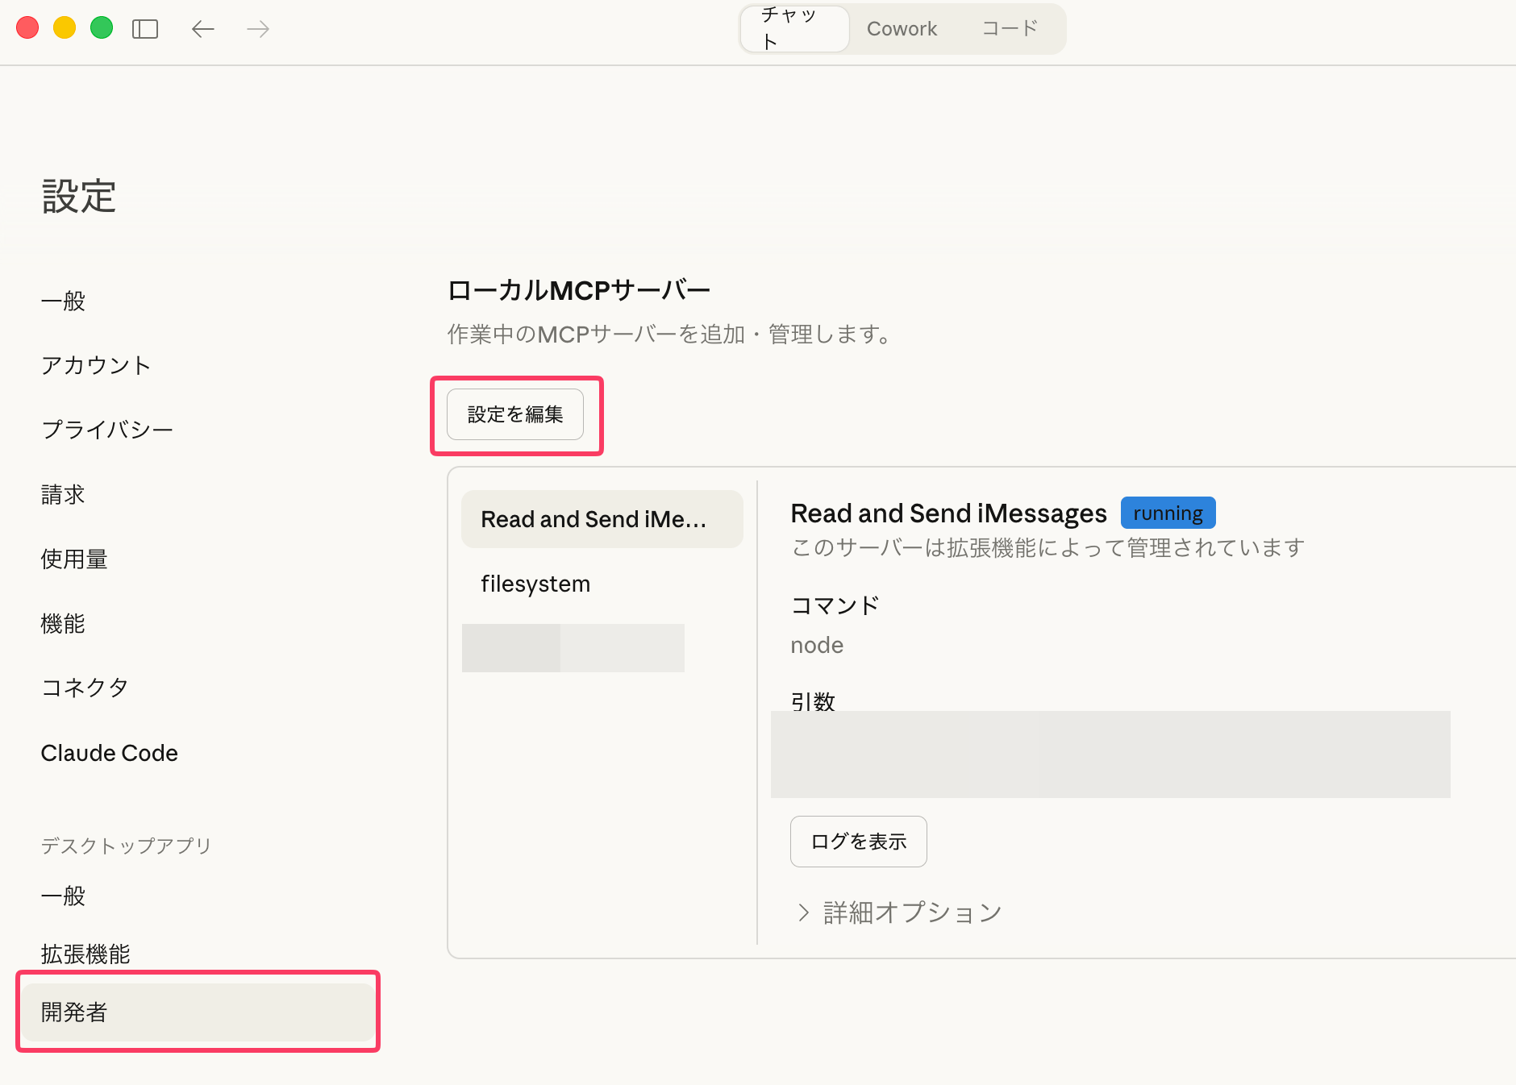Select the チャット tab

793,28
